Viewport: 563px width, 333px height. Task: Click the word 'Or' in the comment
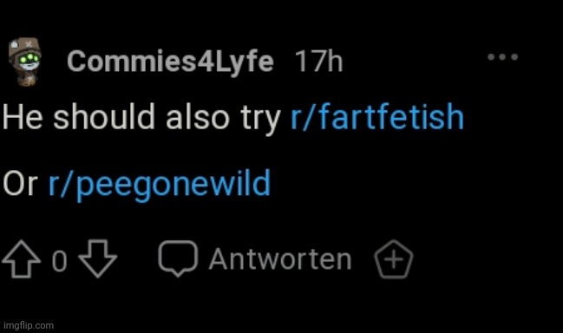20,183
